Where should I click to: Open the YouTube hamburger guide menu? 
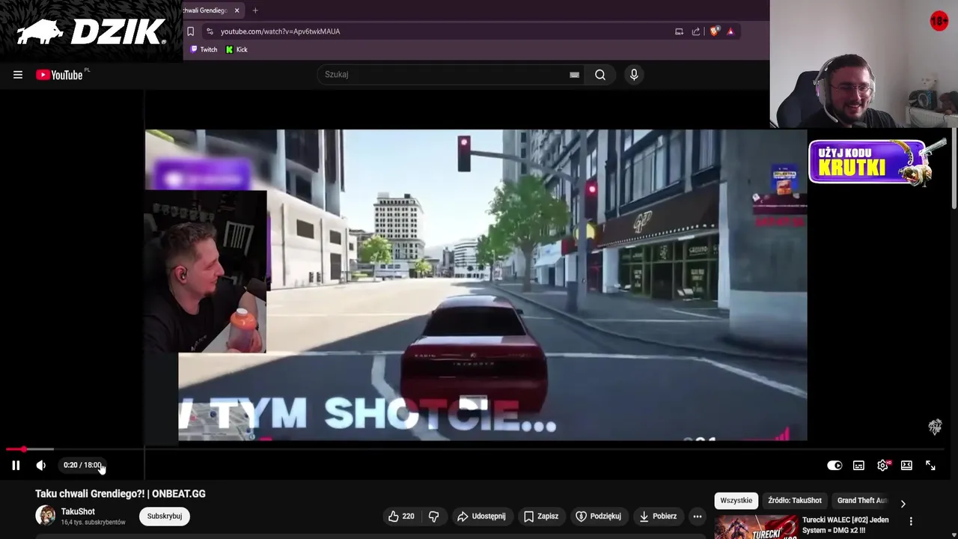point(18,75)
